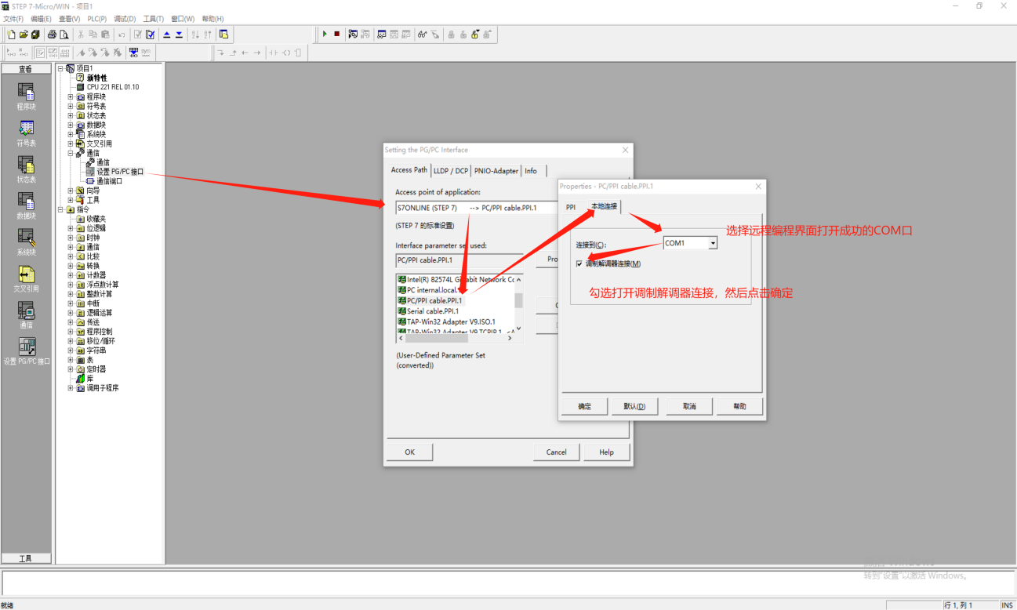Click the symbol table 'sym' toolbar icon
Screen dimensions: 1017x610
146,53
